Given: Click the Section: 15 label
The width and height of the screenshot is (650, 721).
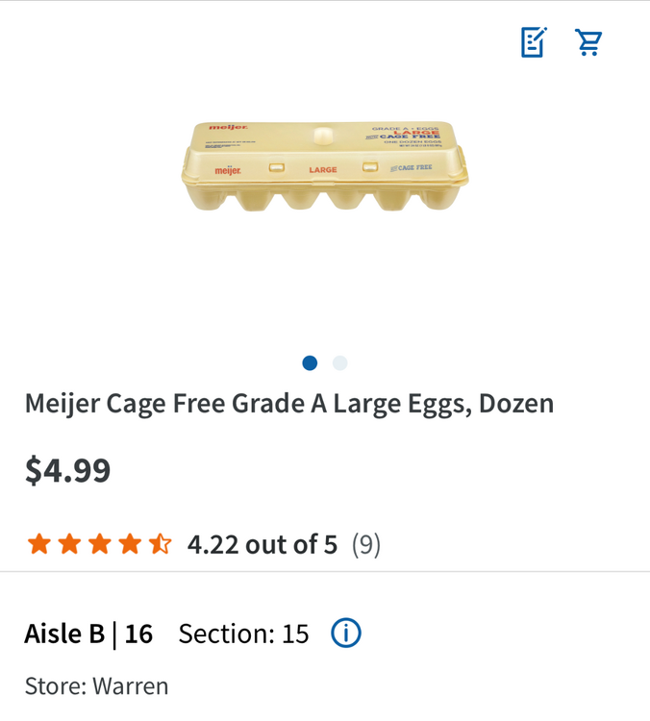Looking at the screenshot, I should [x=244, y=634].
